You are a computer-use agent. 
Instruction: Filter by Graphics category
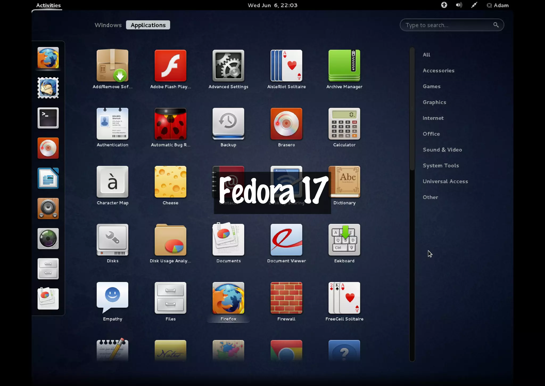(434, 102)
